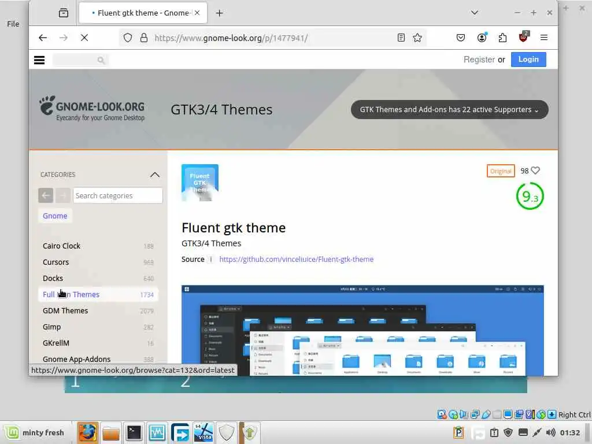This screenshot has width=592, height=444.
Task: Open the Pocket save icon
Action: point(461,38)
